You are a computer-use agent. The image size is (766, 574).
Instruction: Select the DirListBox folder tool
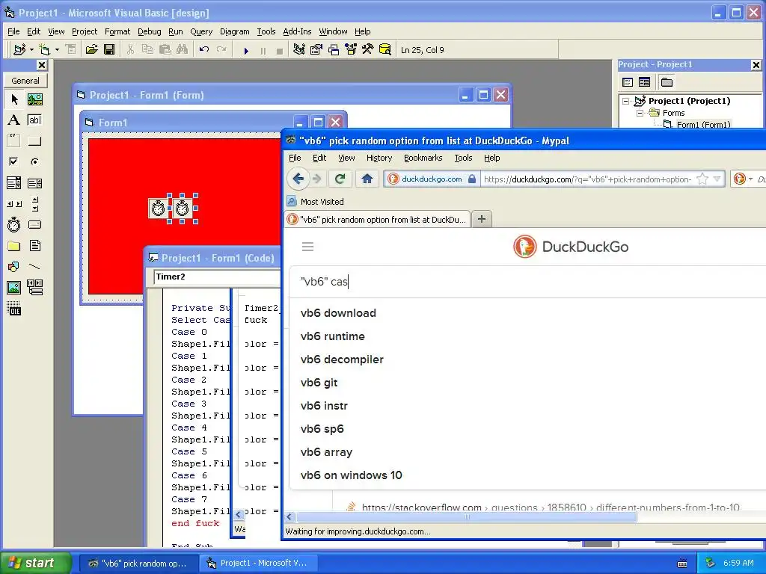coord(14,245)
